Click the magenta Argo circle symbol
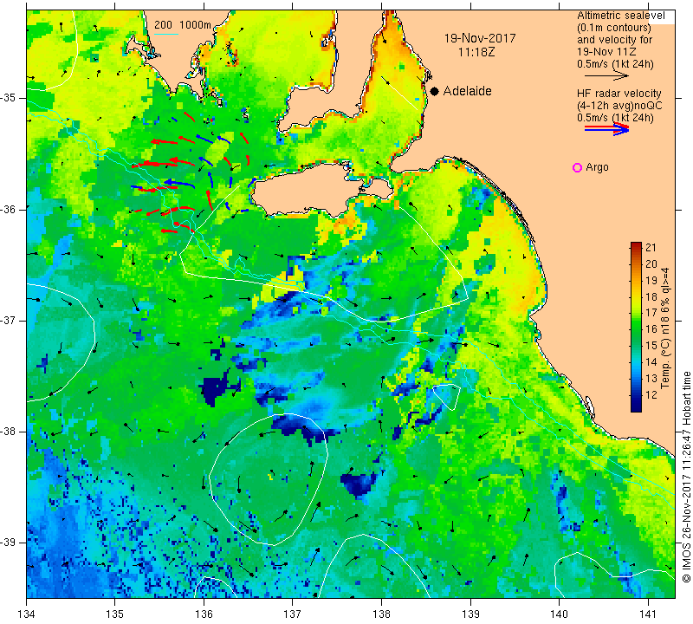 coord(577,167)
